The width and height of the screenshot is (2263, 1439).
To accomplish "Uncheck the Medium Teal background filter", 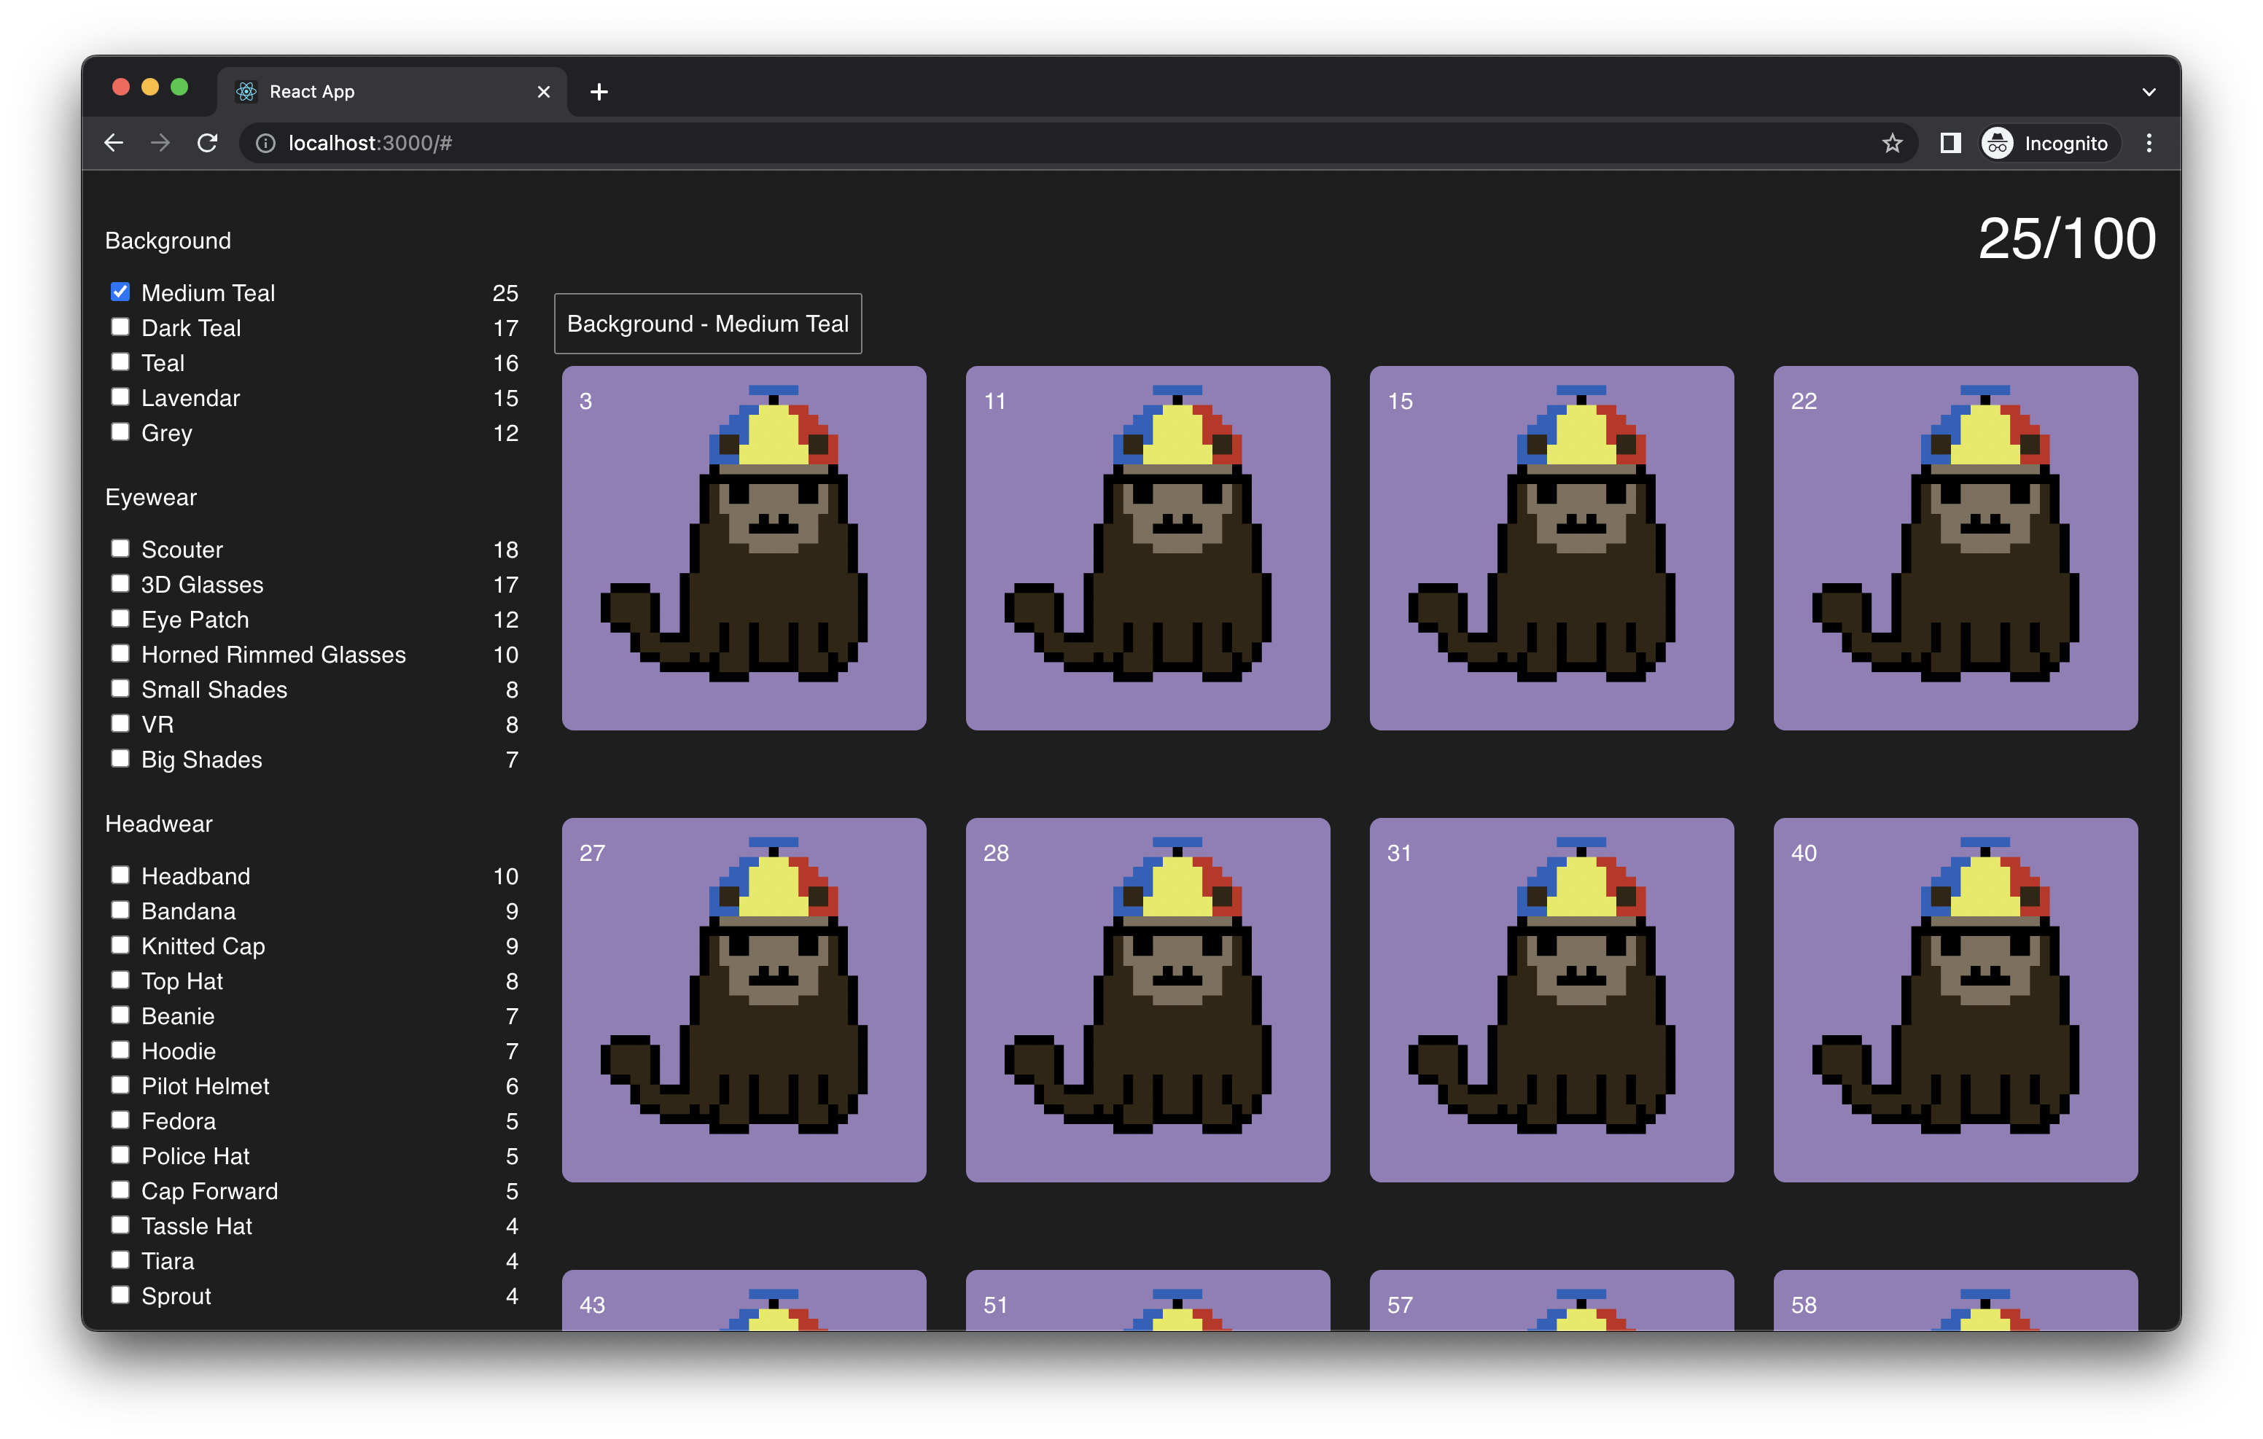I will click(120, 292).
